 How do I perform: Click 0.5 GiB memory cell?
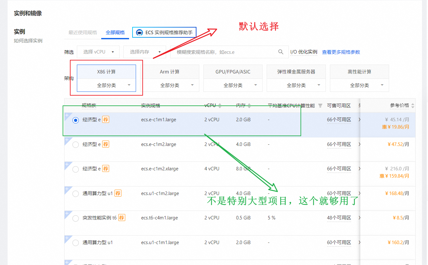(243, 218)
